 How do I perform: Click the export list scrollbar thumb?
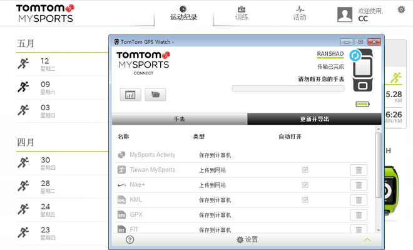point(379,165)
